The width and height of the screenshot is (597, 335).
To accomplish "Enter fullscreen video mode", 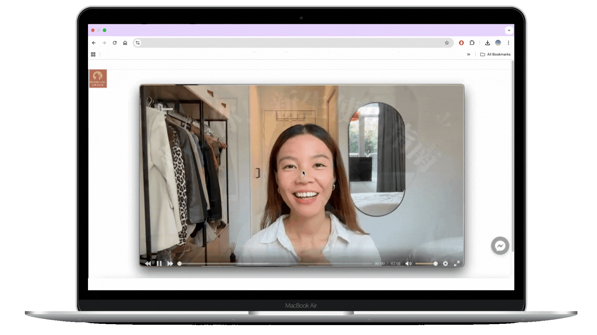I will tap(456, 263).
